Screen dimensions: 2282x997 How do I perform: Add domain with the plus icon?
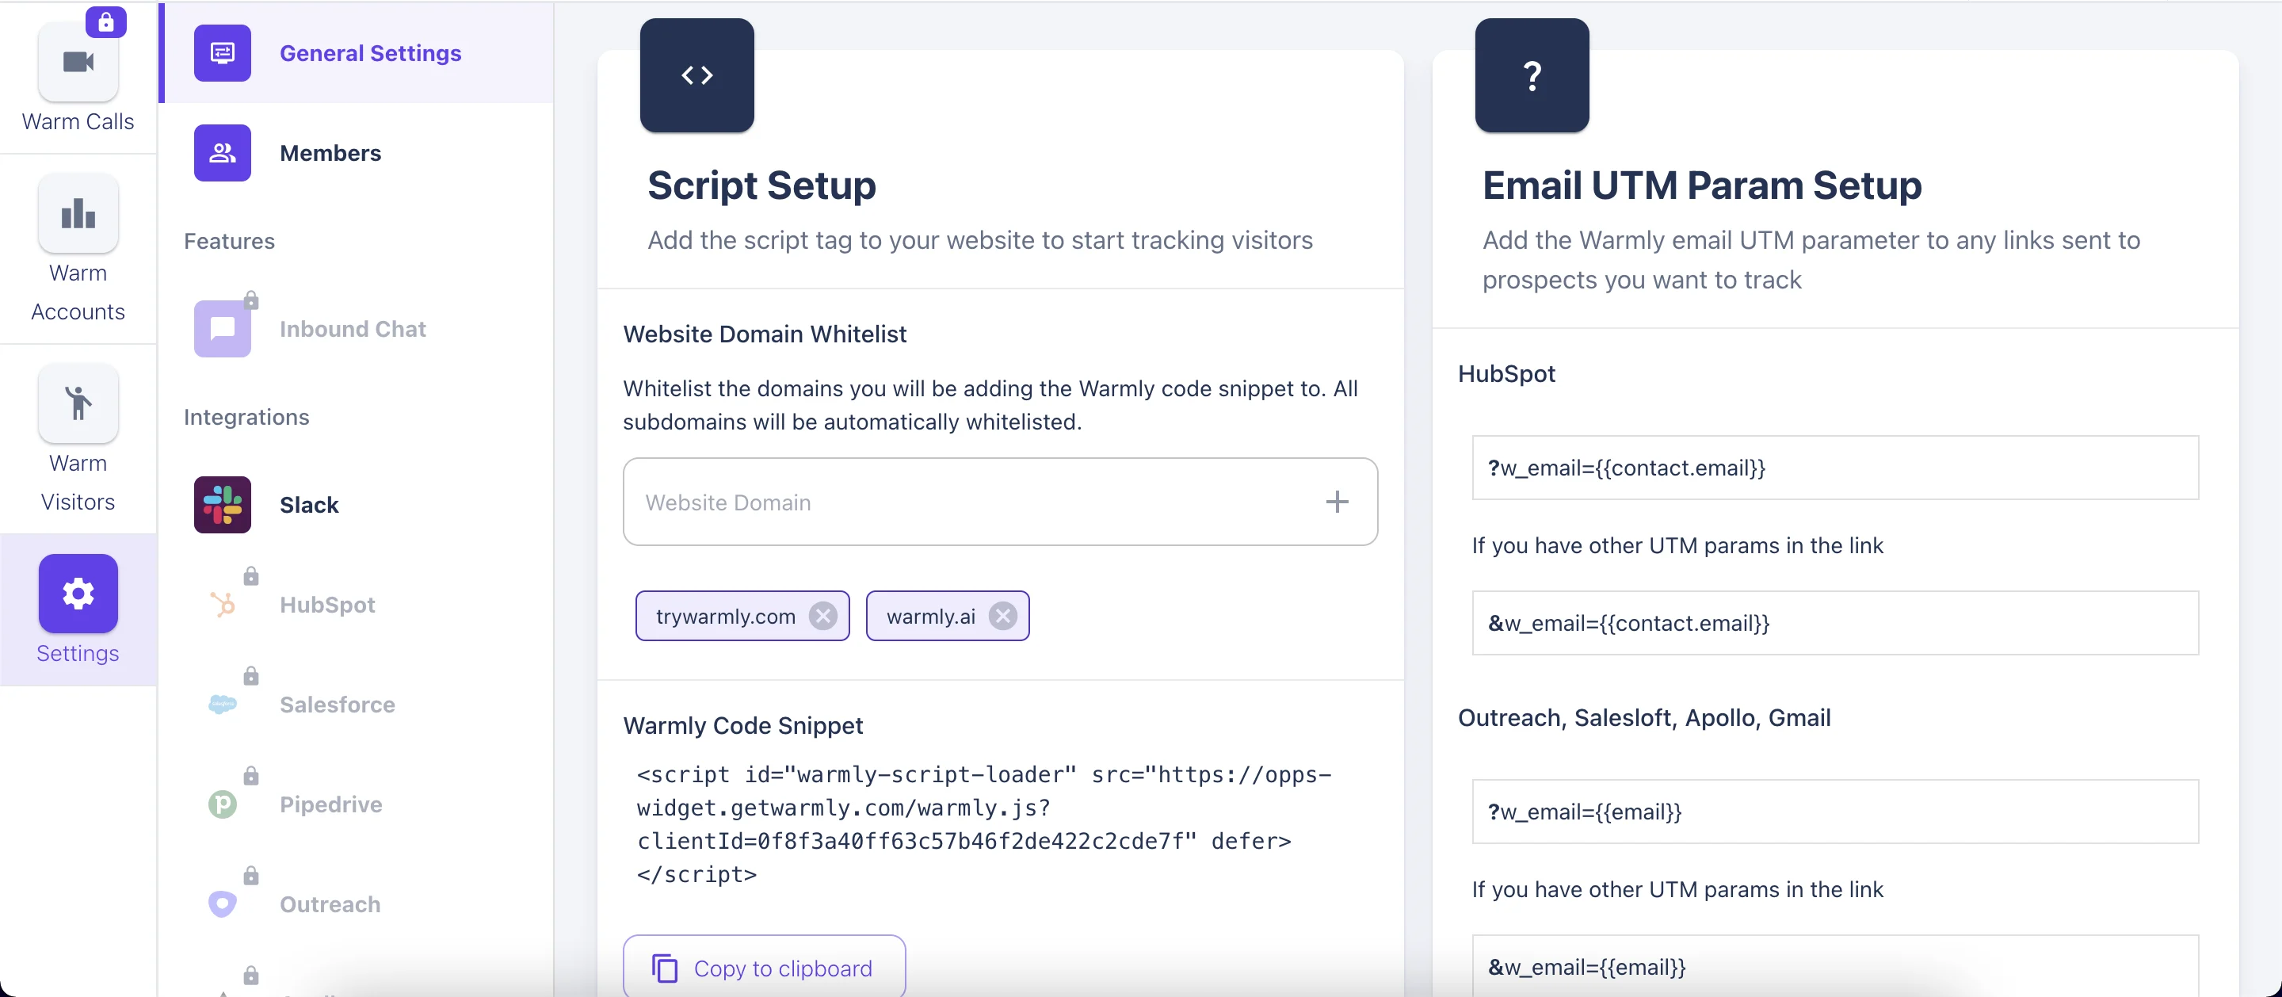point(1337,502)
